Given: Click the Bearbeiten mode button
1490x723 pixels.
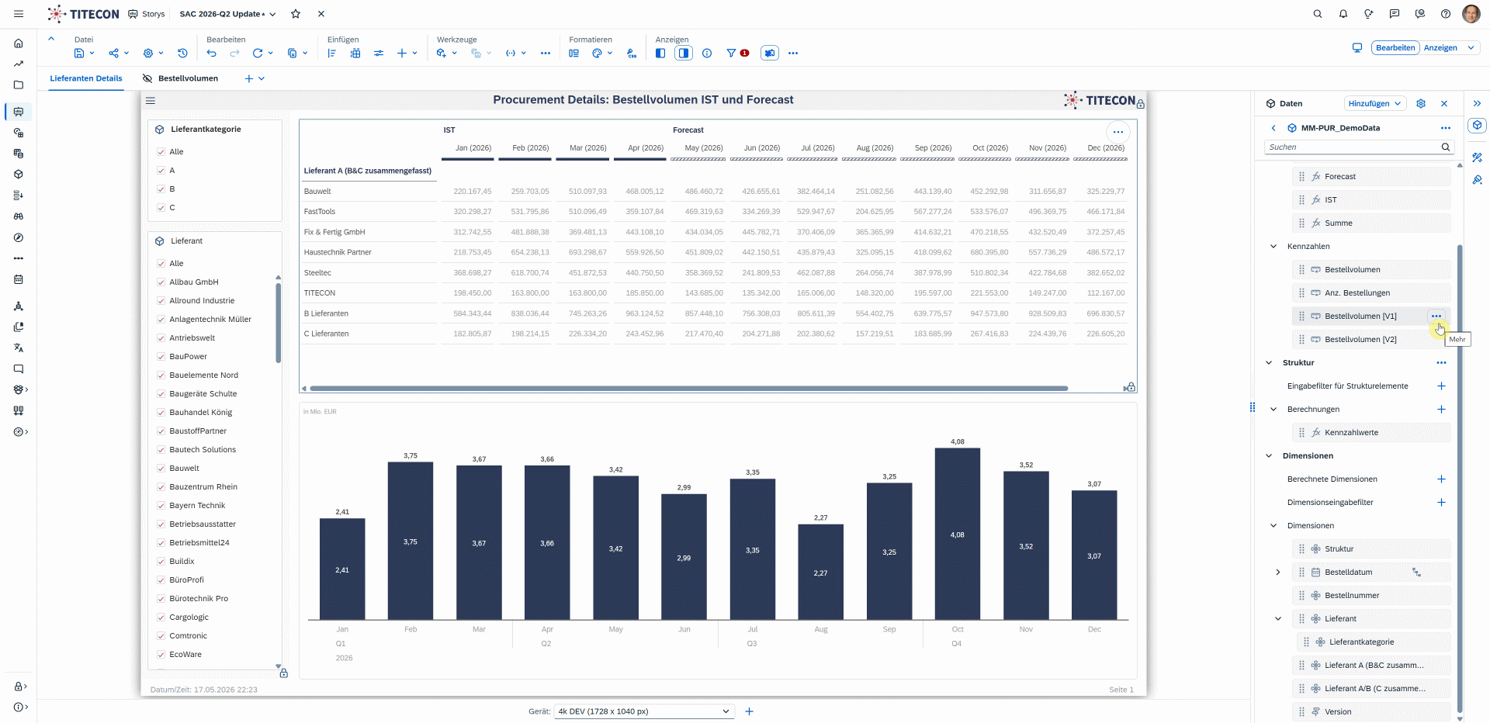Looking at the screenshot, I should [x=1395, y=47].
